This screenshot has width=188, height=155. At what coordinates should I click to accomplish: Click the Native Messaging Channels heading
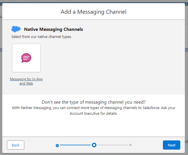coord(53,29)
